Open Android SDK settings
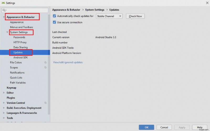The width and height of the screenshot is (210, 131). [20, 58]
